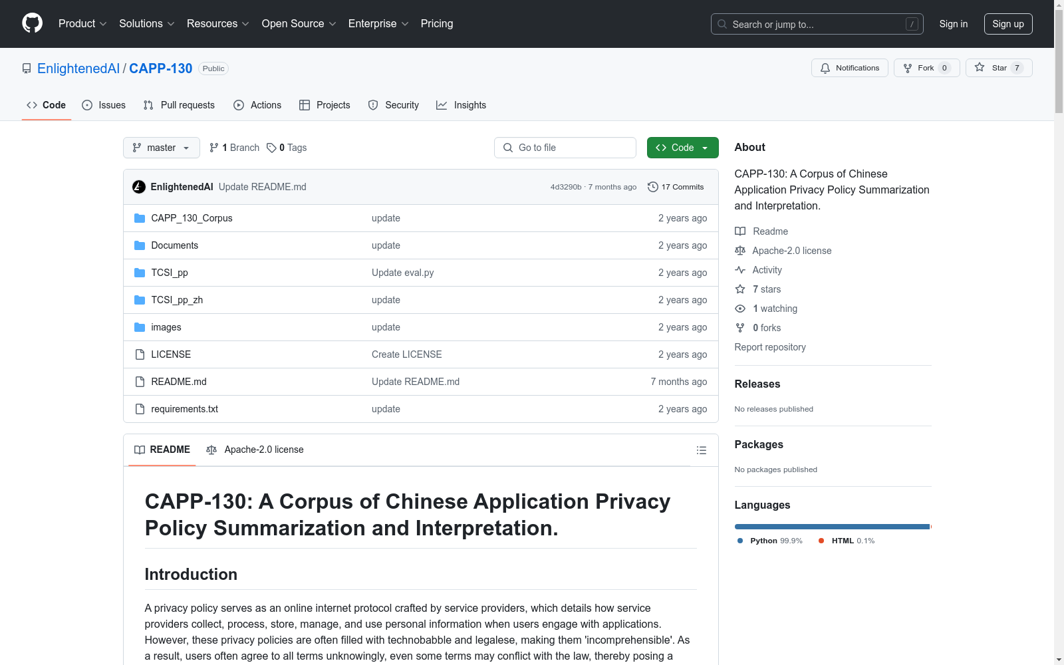Open the Packages heading link
Viewport: 1064px width, 665px height.
(x=759, y=444)
